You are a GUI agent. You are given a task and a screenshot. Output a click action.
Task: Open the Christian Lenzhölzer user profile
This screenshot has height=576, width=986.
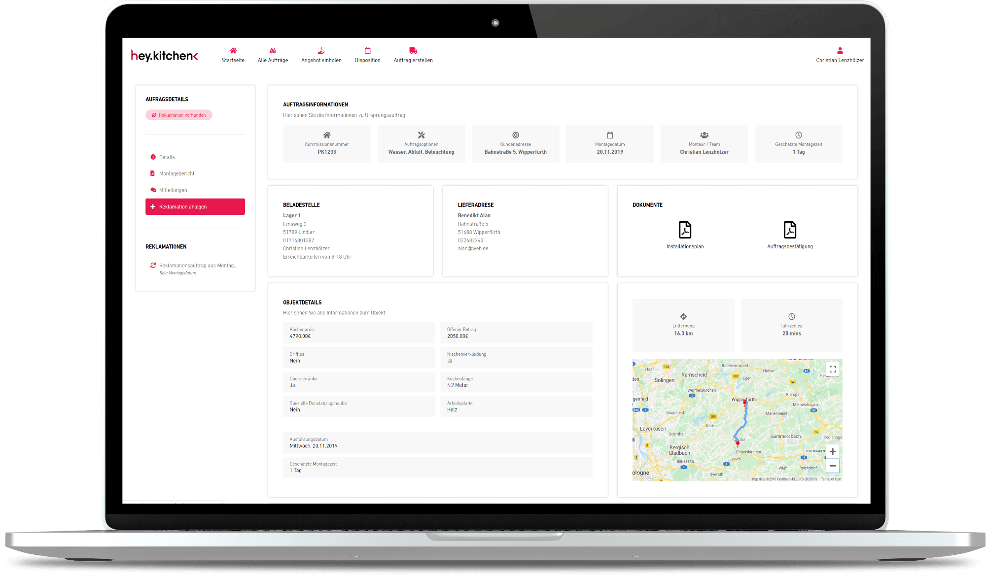pos(840,55)
